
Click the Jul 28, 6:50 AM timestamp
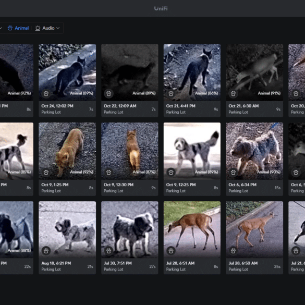pos(243,263)
